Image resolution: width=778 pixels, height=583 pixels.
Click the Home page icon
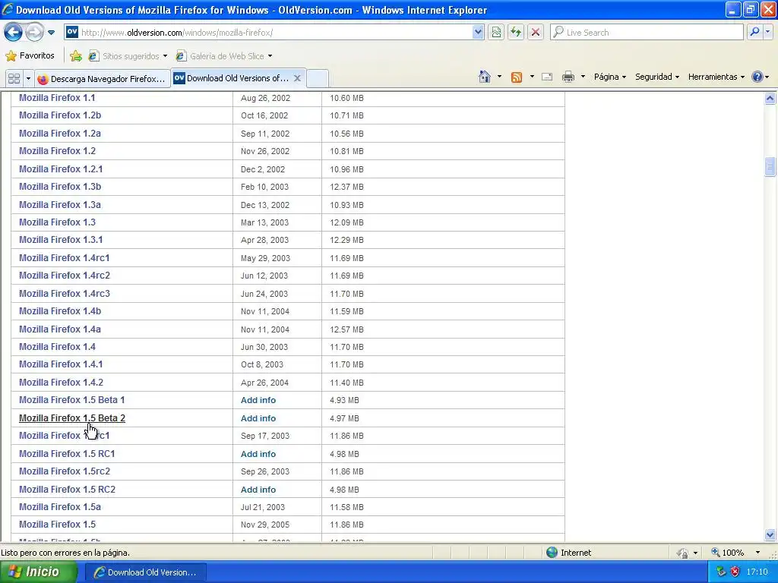[x=485, y=77]
